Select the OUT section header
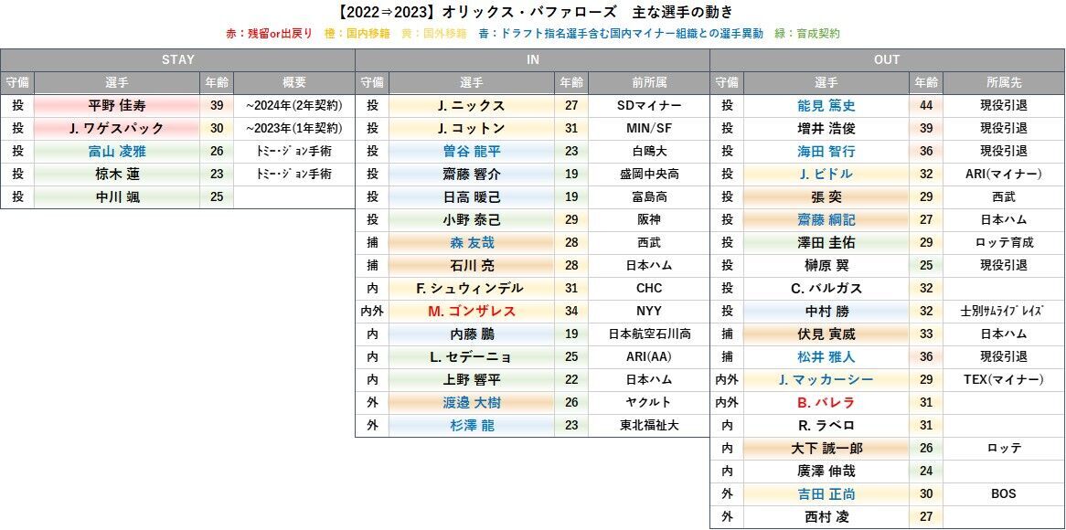The width and height of the screenshot is (1066, 530). [x=887, y=59]
